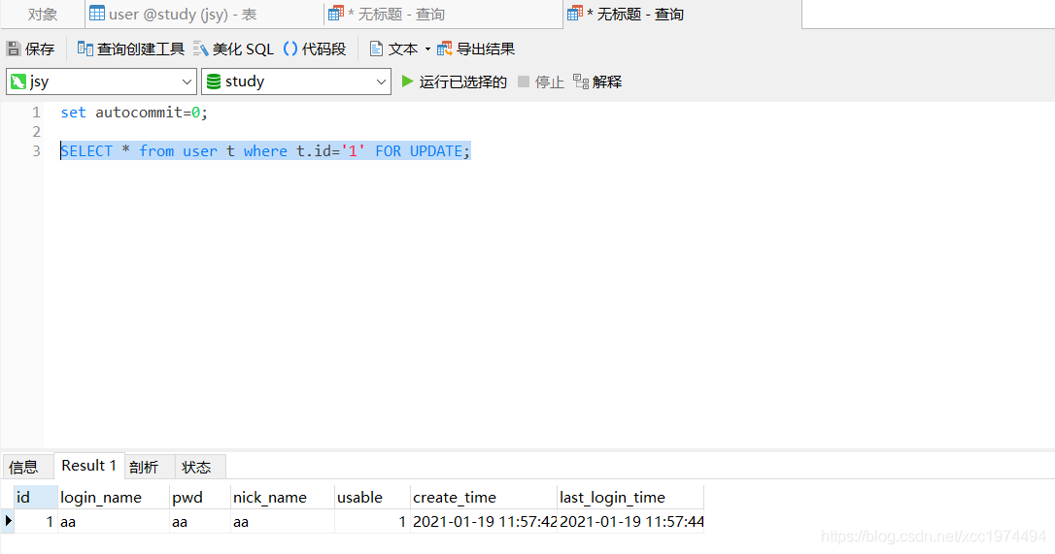Click the create_time column header
Image resolution: width=1055 pixels, height=554 pixels.
(484, 498)
